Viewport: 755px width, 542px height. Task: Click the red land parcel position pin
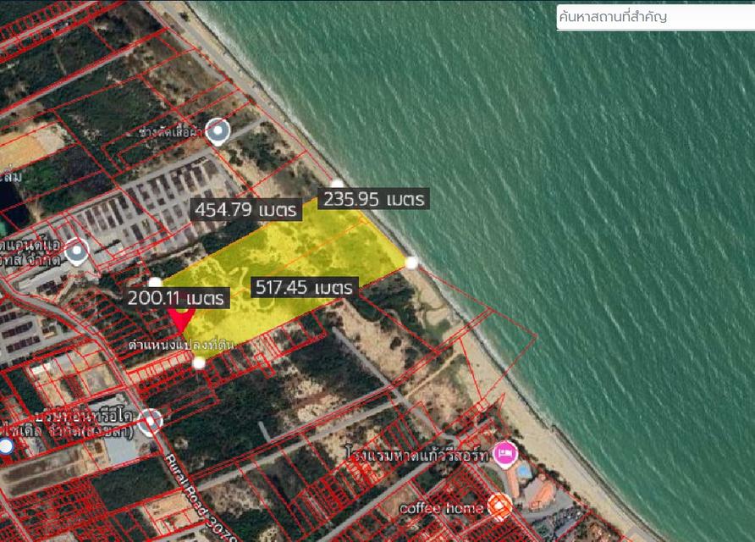coord(181,319)
